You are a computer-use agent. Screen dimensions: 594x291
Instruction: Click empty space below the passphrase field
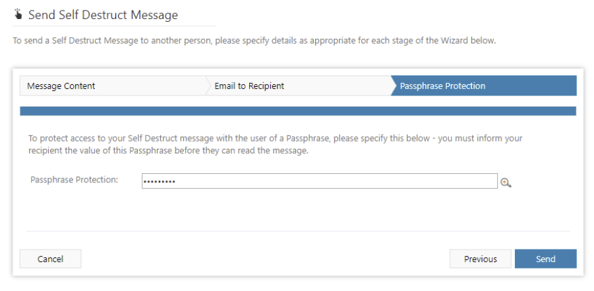coord(298,209)
